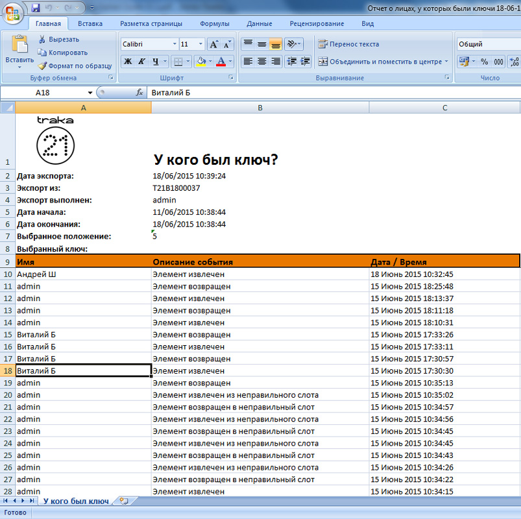Open the round Office button menu
This screenshot has width=521, height=519.
coord(12,13)
